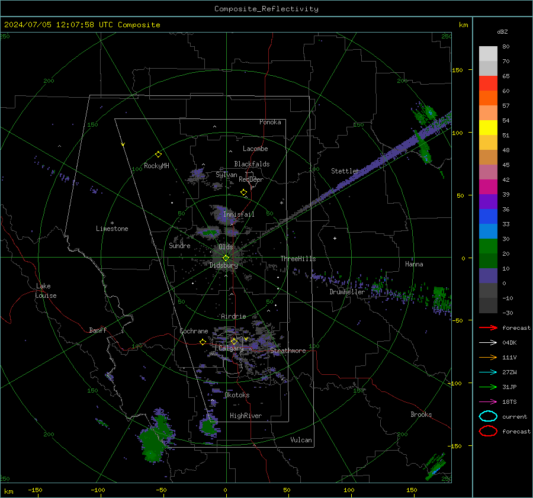Click the cyan 27ZW arrow in the legend
Image resolution: width=533 pixels, height=498 pixels.
[x=488, y=372]
